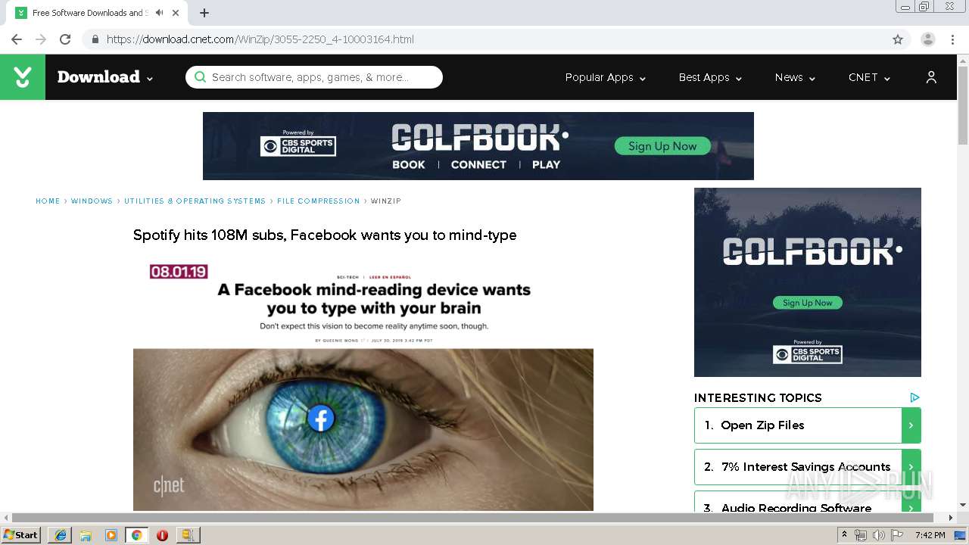Image resolution: width=969 pixels, height=545 pixels.
Task: Open a new tab with plus button
Action: click(x=204, y=13)
